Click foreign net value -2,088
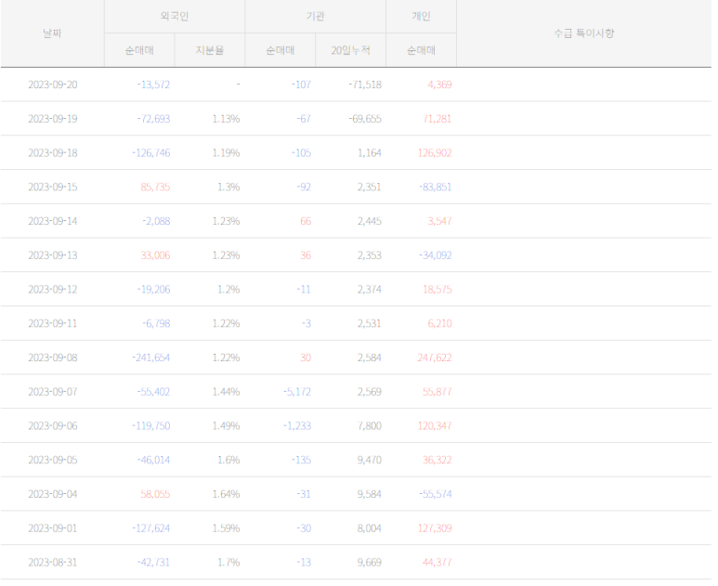Viewport: 718px width, 586px height. 156,221
